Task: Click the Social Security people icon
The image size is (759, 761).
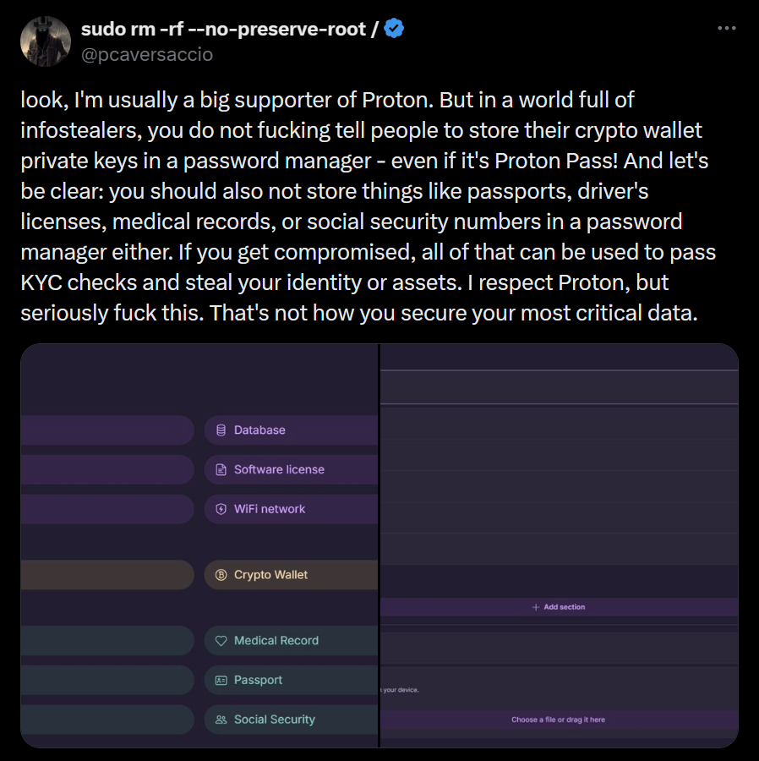Action: tap(221, 720)
